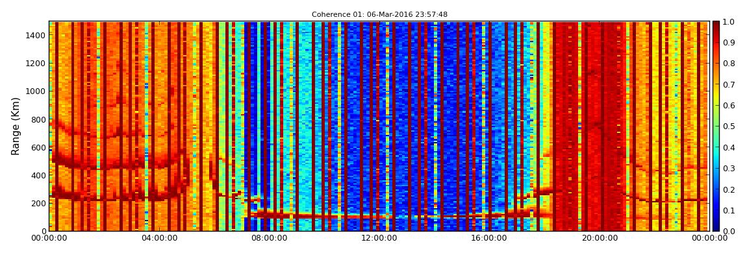Screen dimensions: 747x264
Task: Click the colorbar 0.3 tick label
Action: (729, 169)
